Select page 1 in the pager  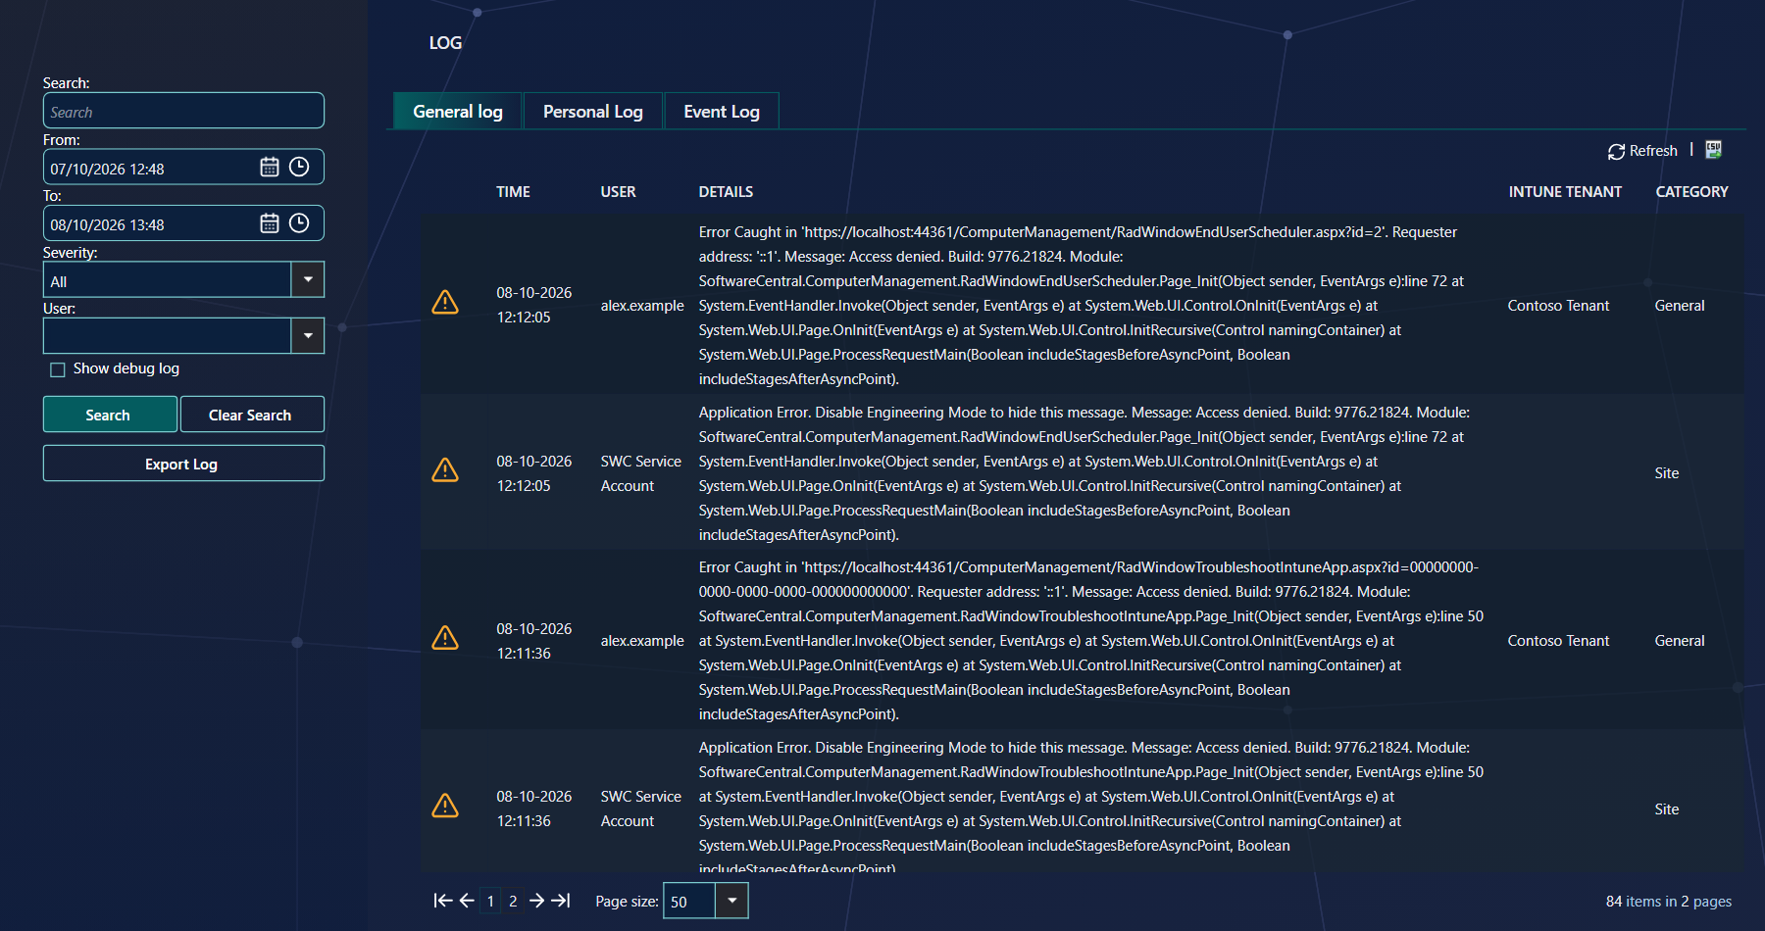point(490,902)
